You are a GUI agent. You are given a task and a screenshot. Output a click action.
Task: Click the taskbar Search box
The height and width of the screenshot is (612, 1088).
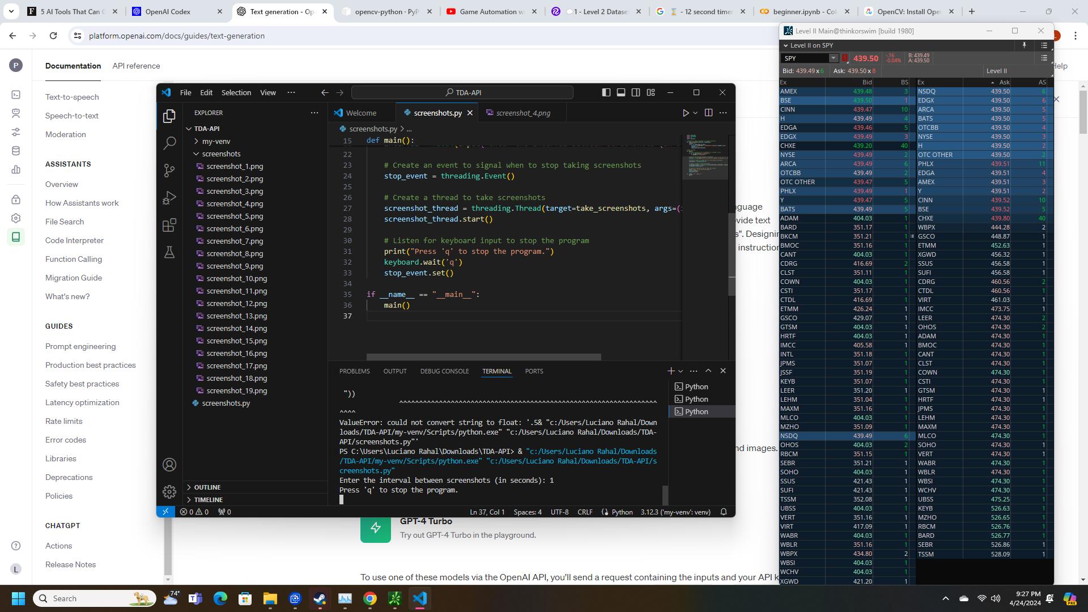tap(95, 598)
